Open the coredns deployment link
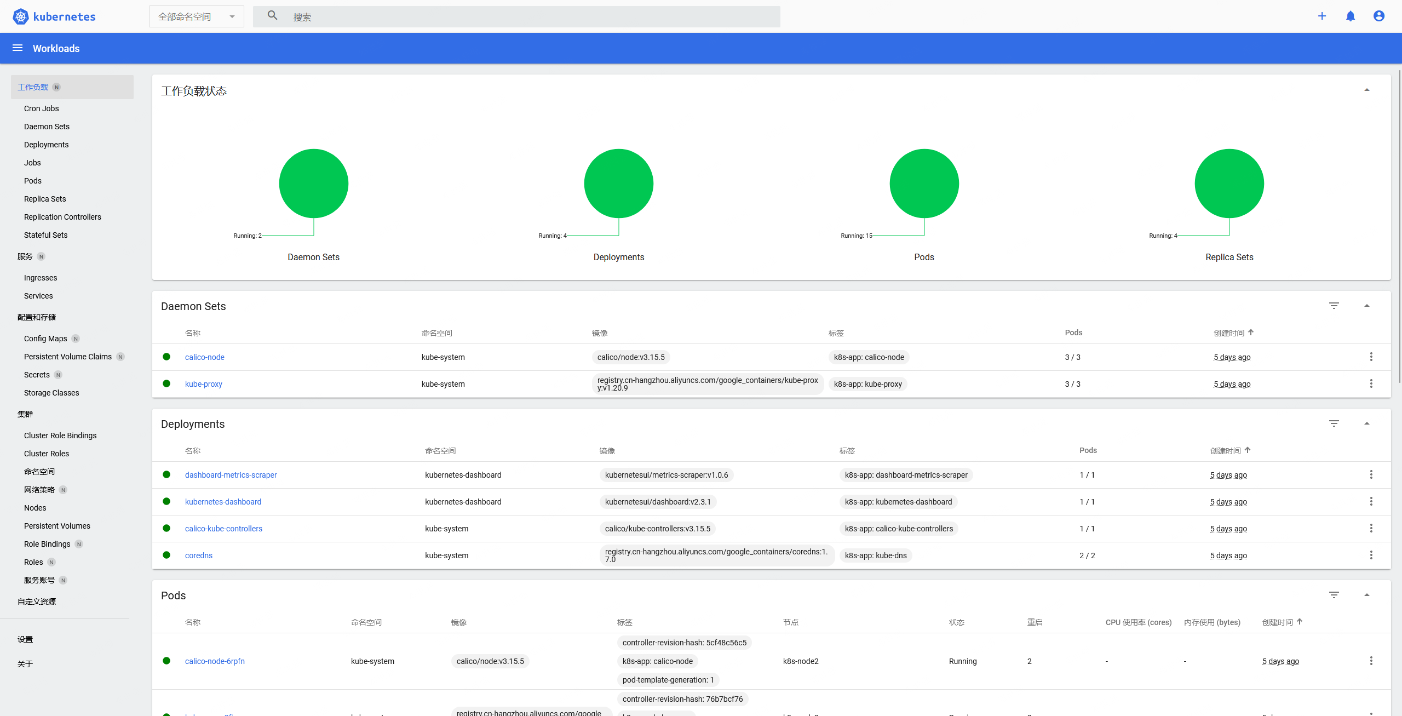 (199, 555)
